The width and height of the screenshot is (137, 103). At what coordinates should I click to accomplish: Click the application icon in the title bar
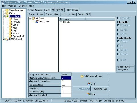3,2
